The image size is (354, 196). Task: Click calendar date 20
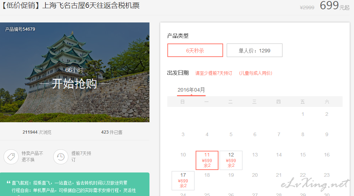255,175
